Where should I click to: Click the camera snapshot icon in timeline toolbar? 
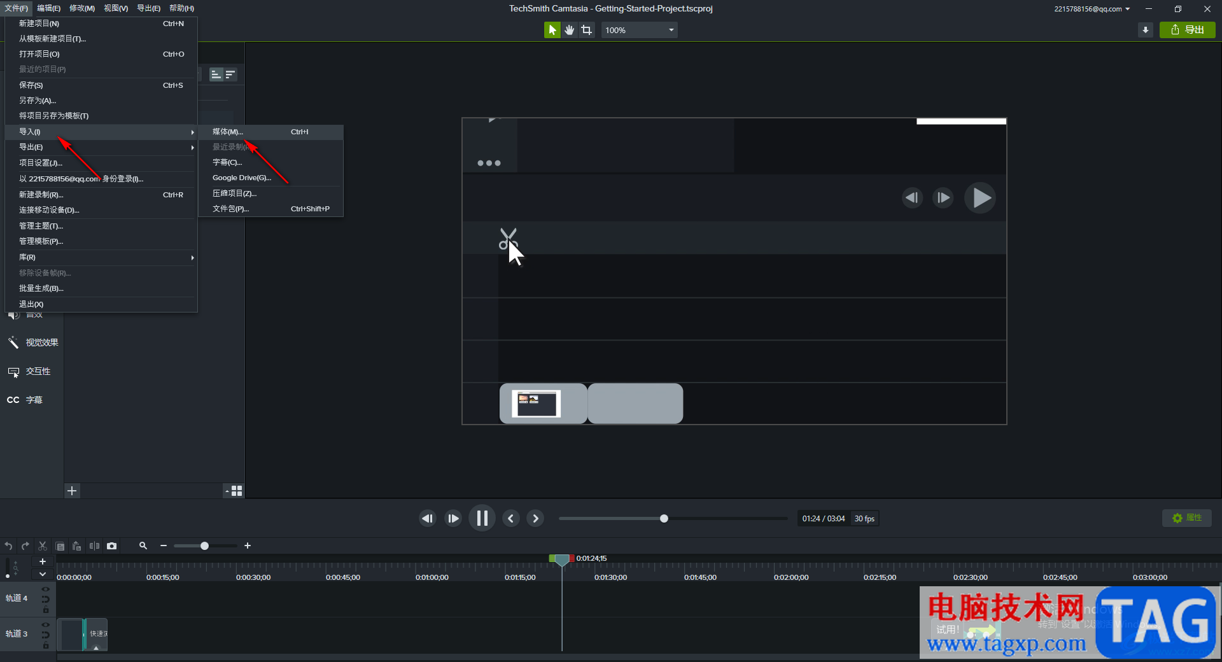coord(112,546)
